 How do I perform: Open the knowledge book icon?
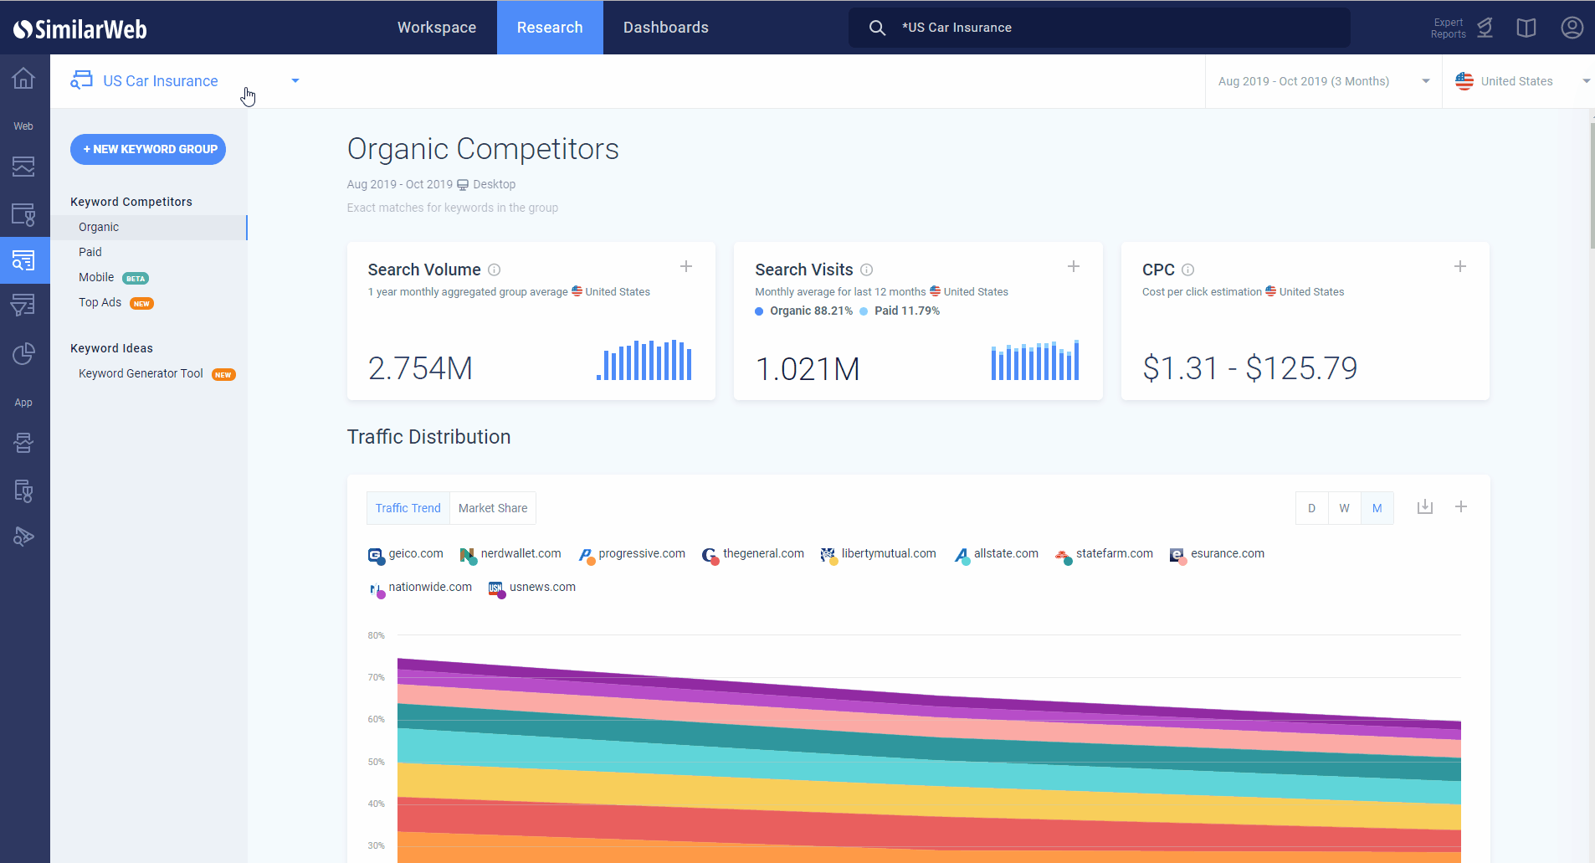pos(1526,28)
